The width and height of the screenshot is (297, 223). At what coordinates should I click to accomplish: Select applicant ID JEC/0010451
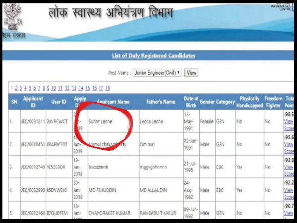coord(33,144)
